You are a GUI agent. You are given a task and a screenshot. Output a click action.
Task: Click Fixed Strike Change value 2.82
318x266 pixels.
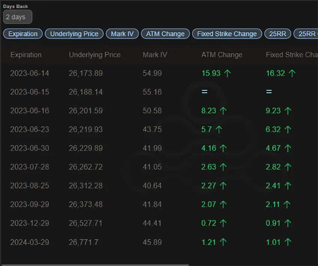[273, 167]
